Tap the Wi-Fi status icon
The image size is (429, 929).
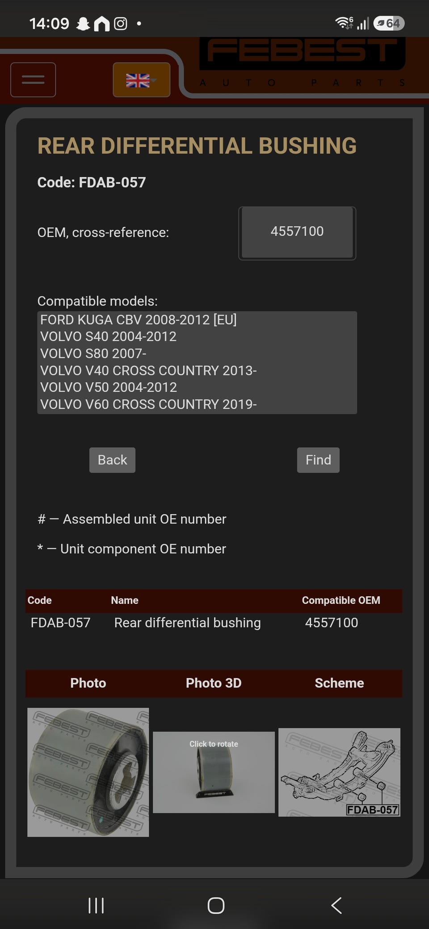pyautogui.click(x=344, y=23)
